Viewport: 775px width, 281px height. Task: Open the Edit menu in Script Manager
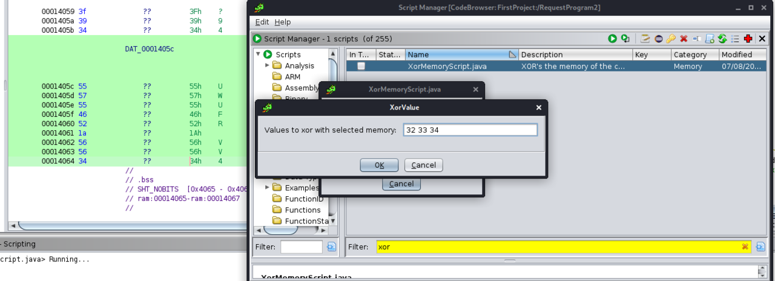coord(262,22)
